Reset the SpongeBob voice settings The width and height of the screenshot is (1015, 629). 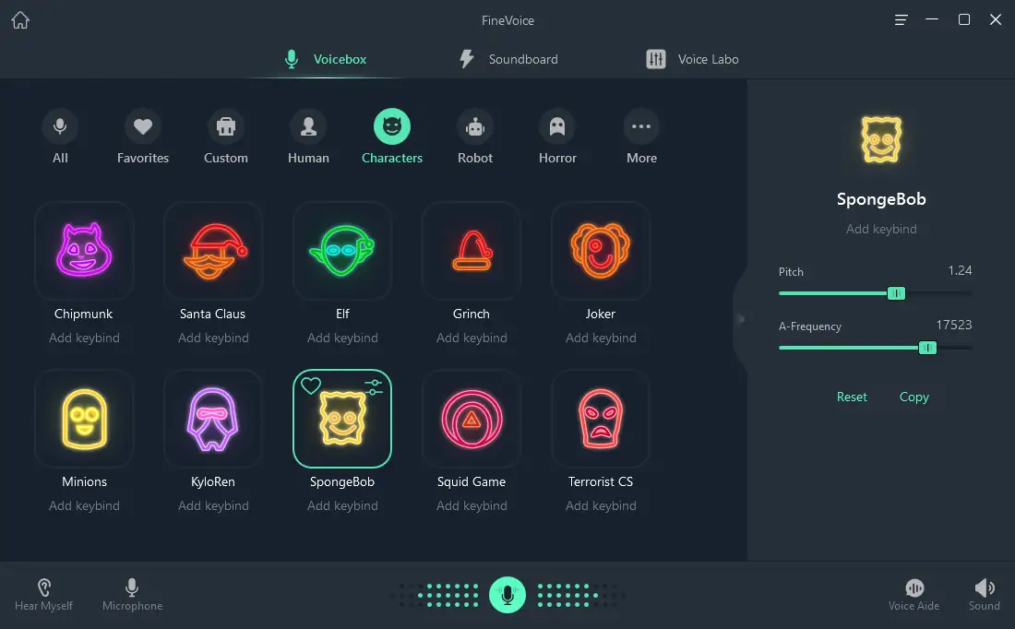coord(852,397)
